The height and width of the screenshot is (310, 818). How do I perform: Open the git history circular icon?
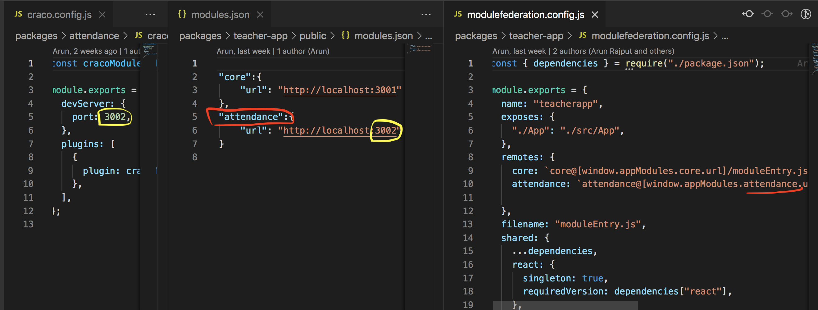(x=806, y=14)
